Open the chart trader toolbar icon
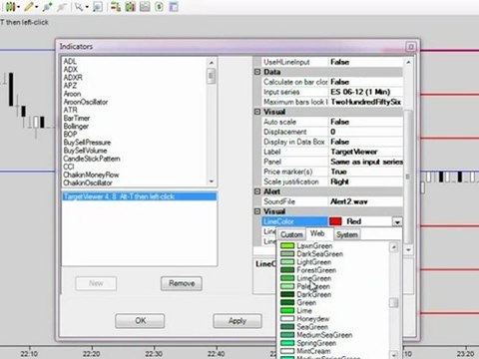This screenshot has height=359, width=479. pyautogui.click(x=116, y=7)
